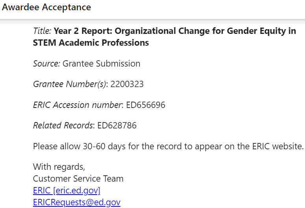This screenshot has width=305, height=208.
Task: Click the Grantee Number(s) label
Action: click(70, 84)
